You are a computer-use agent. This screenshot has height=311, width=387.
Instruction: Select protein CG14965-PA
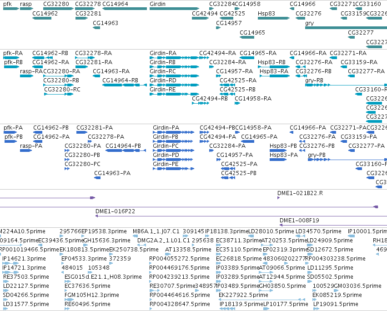point(259,137)
